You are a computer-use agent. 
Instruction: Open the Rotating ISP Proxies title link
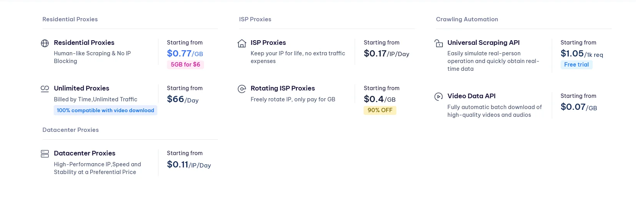click(x=282, y=88)
